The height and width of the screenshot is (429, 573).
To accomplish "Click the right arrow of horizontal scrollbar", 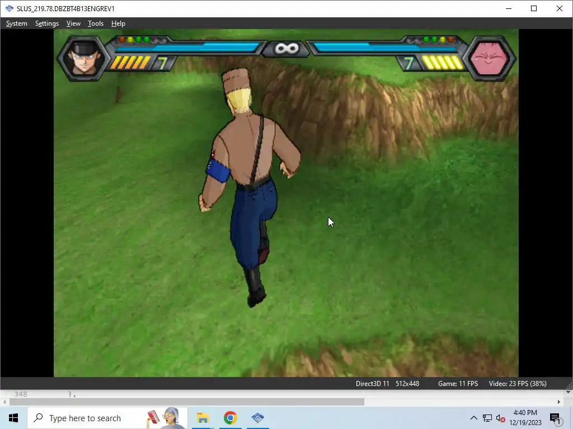I will coord(559,402).
